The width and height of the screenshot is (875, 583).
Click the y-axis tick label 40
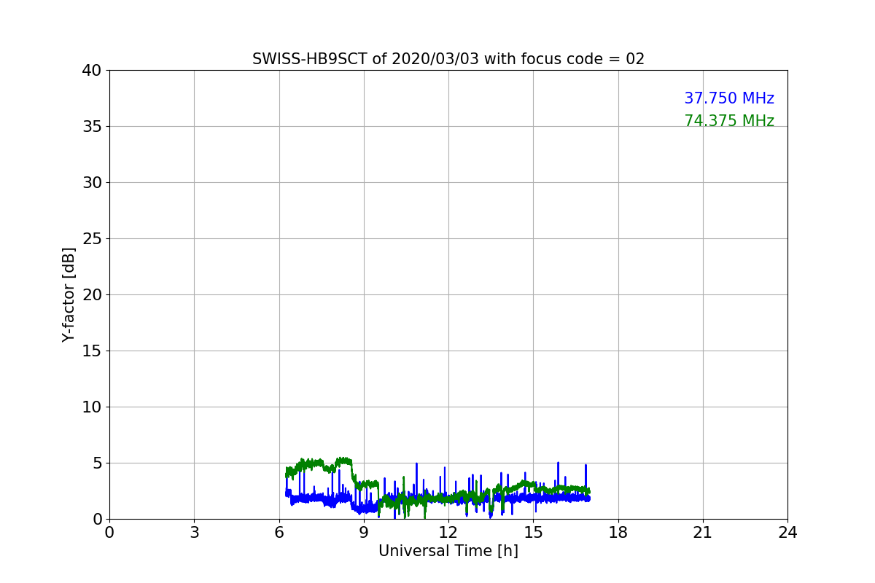coord(92,71)
